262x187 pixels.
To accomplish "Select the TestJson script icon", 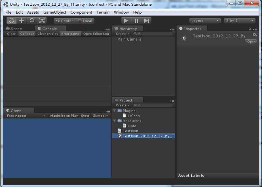I will click(x=120, y=131).
